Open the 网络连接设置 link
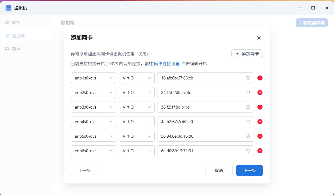The image size is (334, 195). pos(167,64)
